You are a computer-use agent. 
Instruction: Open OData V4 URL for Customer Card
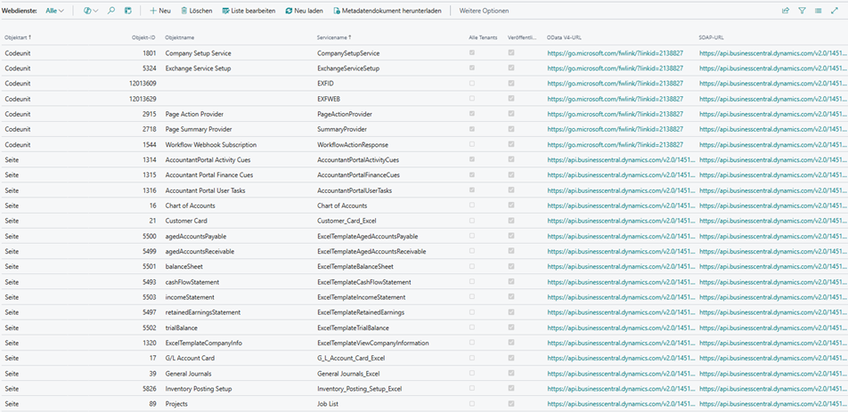click(x=621, y=221)
